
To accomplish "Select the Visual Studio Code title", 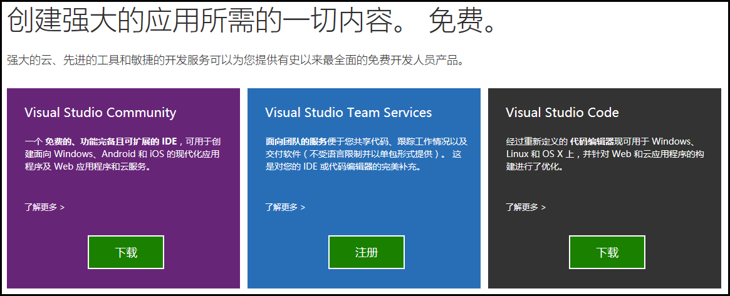I will pyautogui.click(x=562, y=113).
